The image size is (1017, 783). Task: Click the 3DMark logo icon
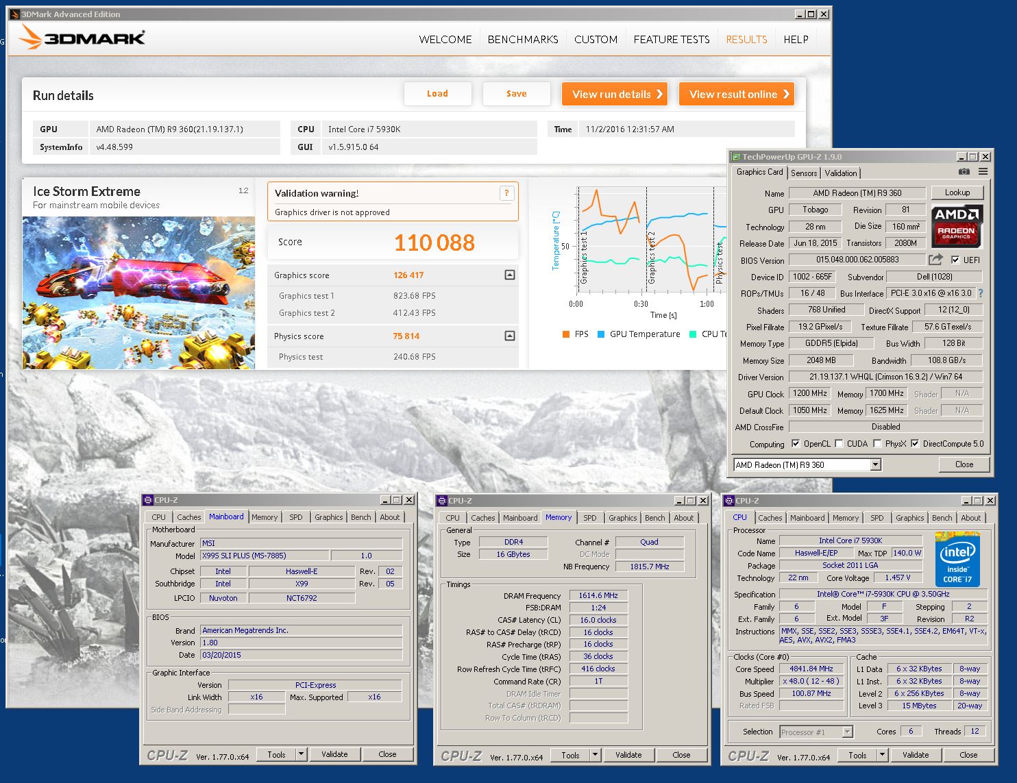(31, 37)
